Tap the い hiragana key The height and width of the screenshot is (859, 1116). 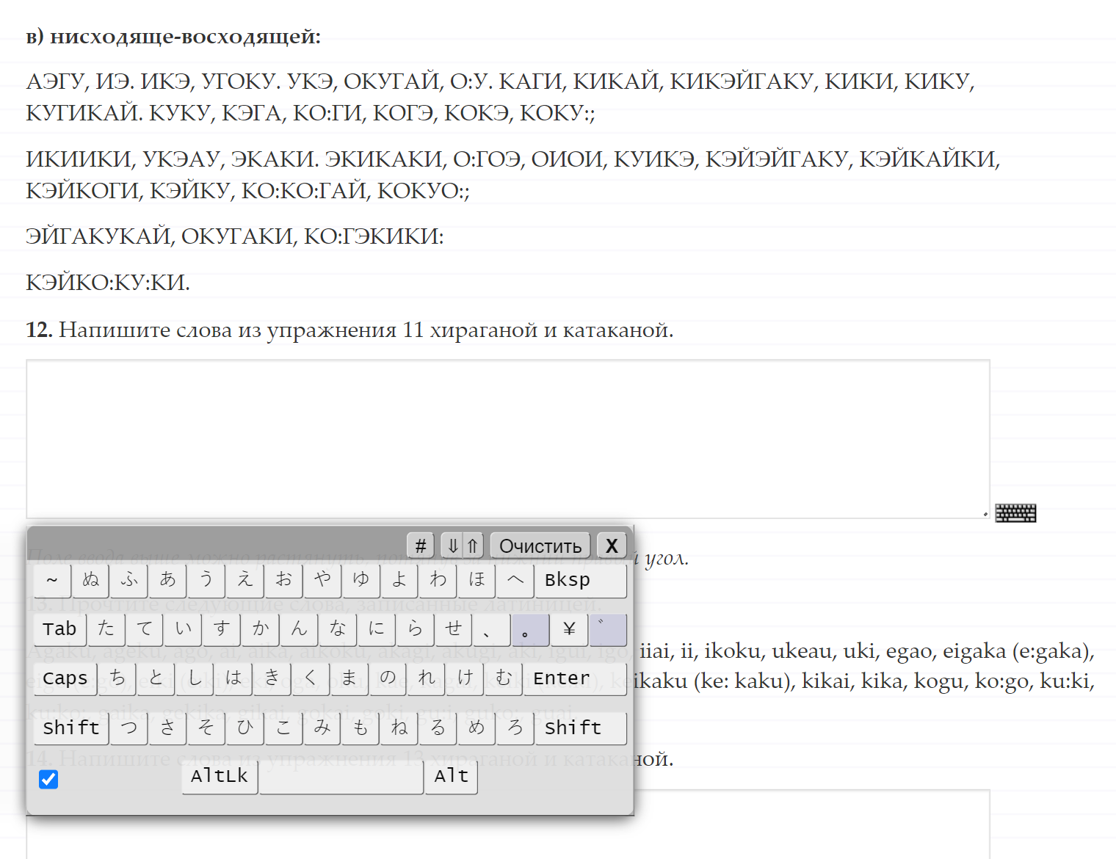click(183, 629)
